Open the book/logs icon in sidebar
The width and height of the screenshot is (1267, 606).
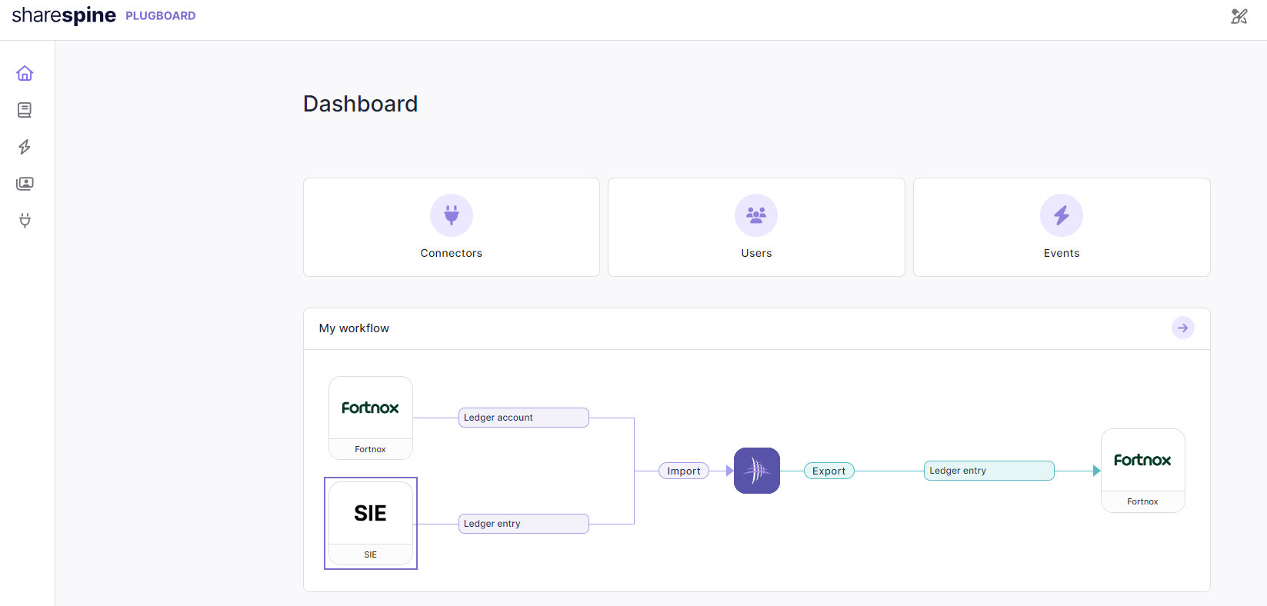(25, 110)
